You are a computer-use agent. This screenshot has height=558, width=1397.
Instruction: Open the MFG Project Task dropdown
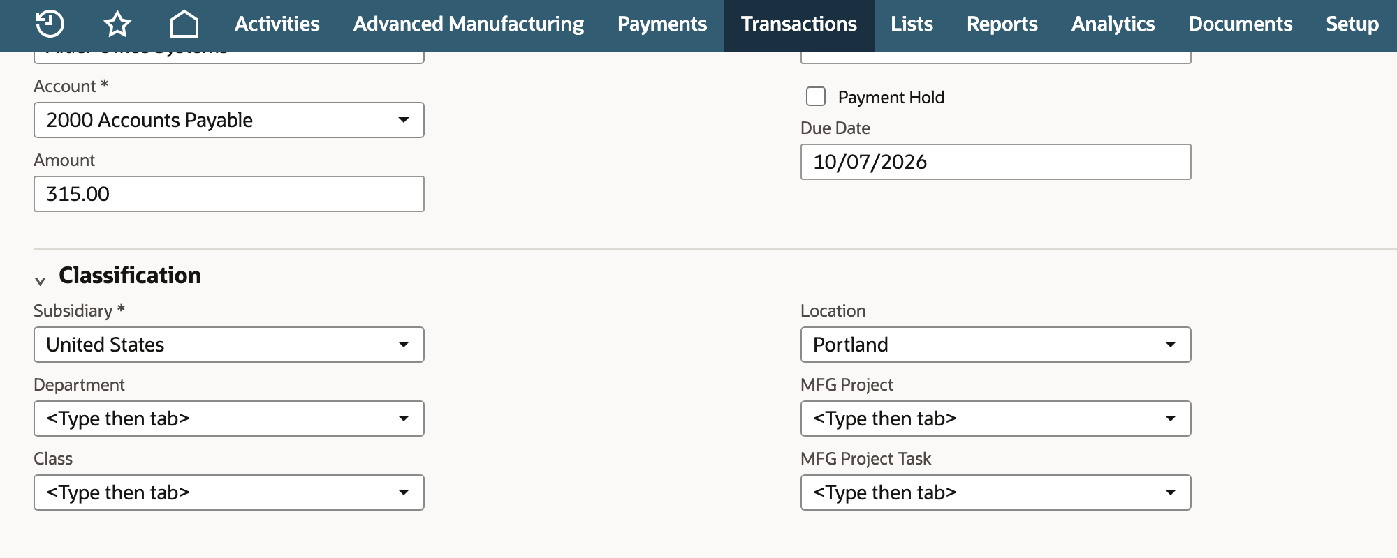pyautogui.click(x=996, y=492)
